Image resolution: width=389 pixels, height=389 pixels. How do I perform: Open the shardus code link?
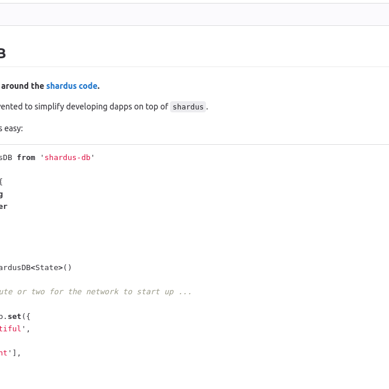pos(72,86)
